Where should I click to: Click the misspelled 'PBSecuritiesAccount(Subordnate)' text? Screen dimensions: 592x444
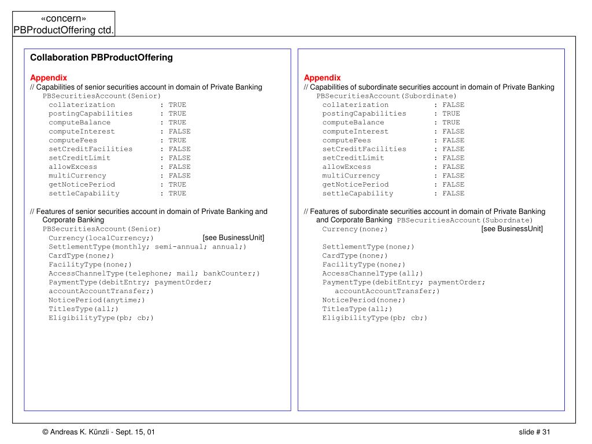[465, 220]
